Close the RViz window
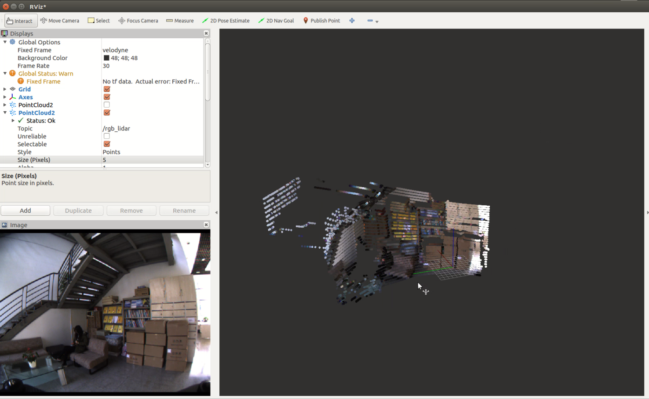Image resolution: width=649 pixels, height=399 pixels. click(x=6, y=6)
